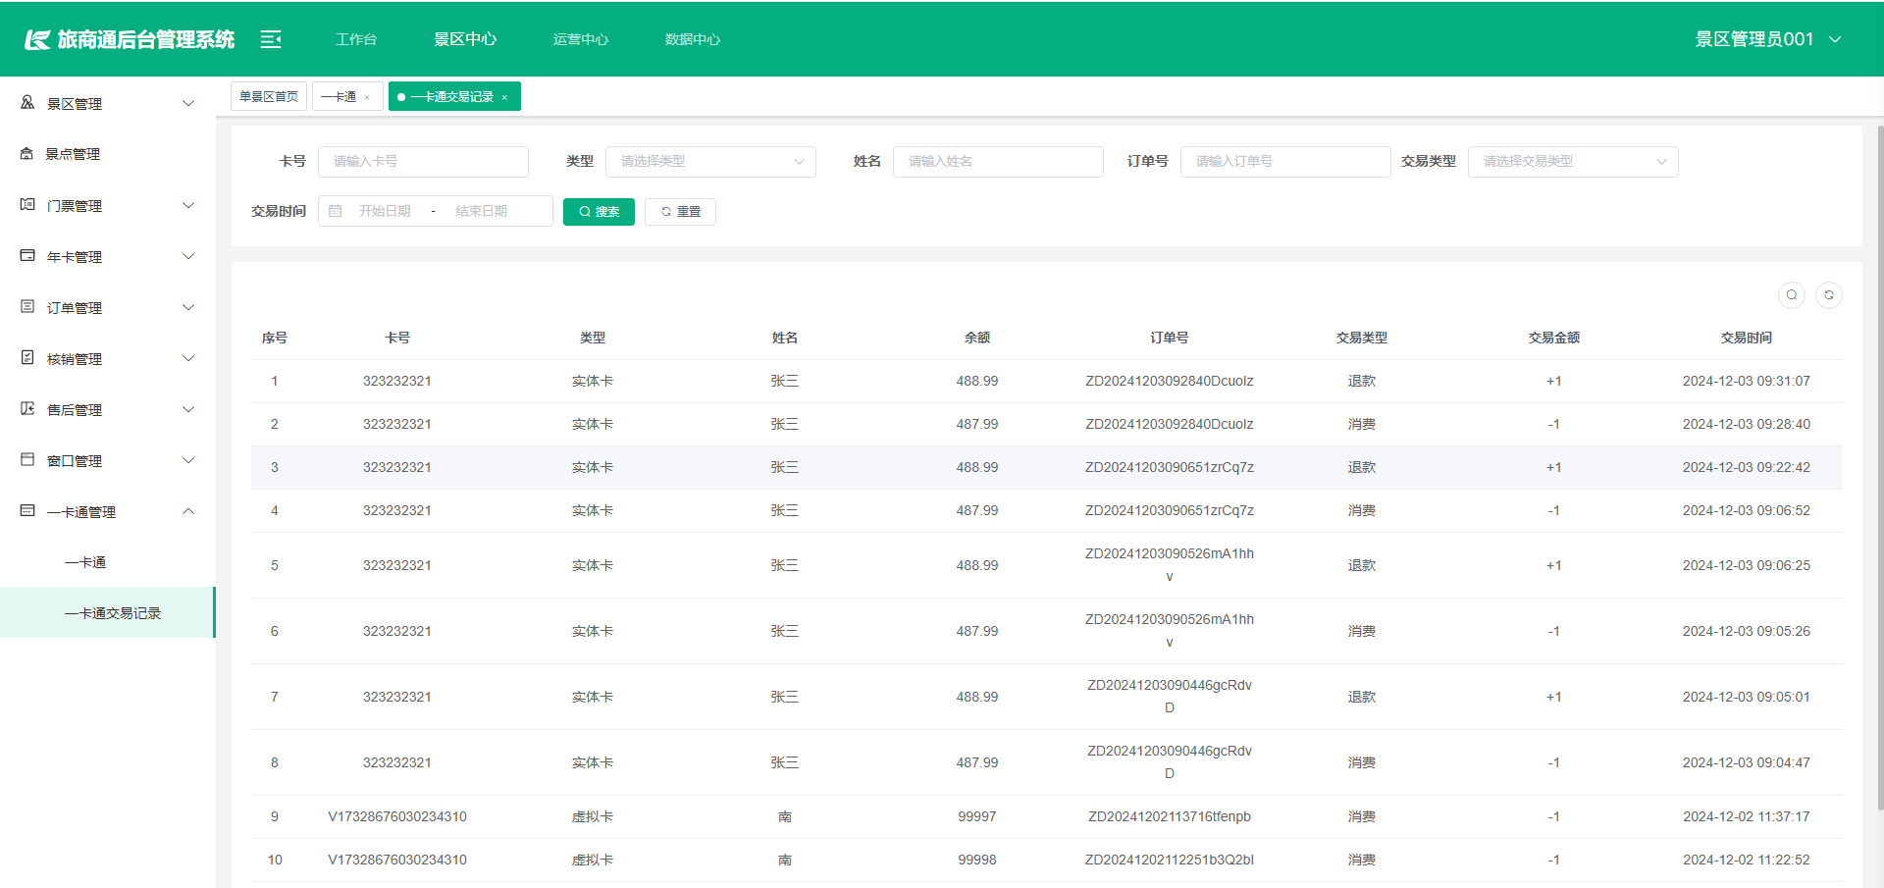Click the circular refresh icon above table
The height and width of the screenshot is (888, 1884).
click(x=1829, y=295)
